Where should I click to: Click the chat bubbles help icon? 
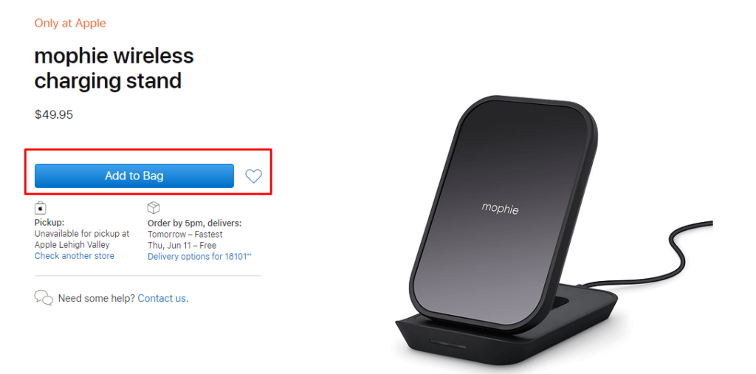[44, 297]
